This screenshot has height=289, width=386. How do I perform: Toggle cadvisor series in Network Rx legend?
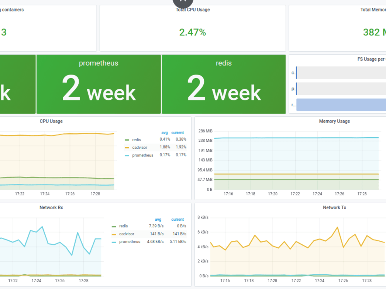click(127, 234)
